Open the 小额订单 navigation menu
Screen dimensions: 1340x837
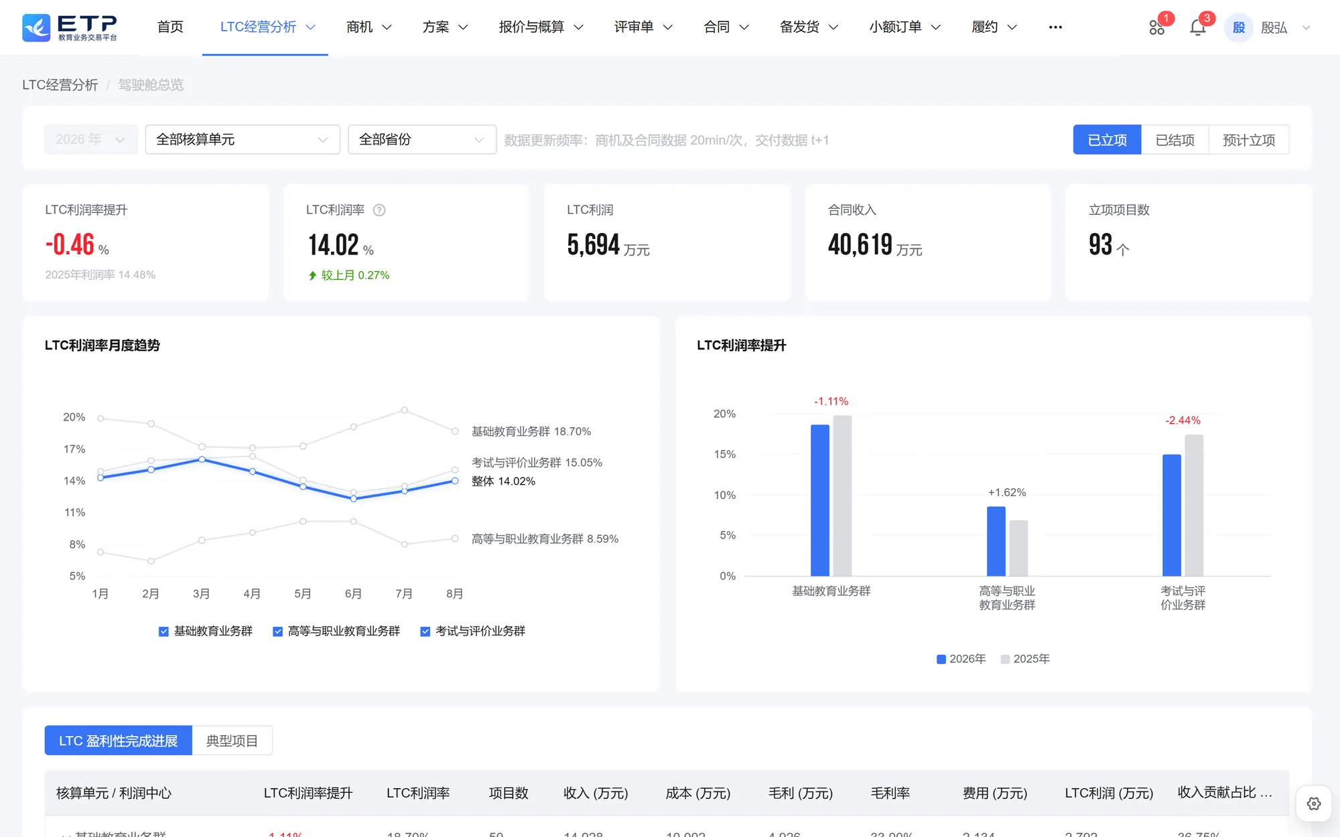(x=904, y=27)
